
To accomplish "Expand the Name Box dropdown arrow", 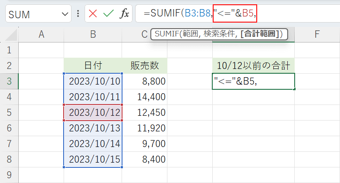I will [x=65, y=14].
